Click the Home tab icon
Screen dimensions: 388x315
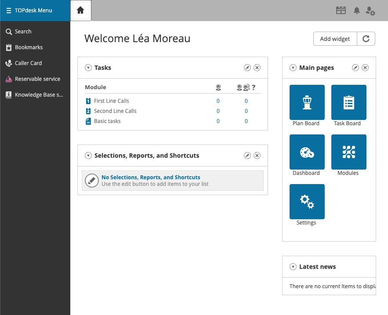pos(80,11)
